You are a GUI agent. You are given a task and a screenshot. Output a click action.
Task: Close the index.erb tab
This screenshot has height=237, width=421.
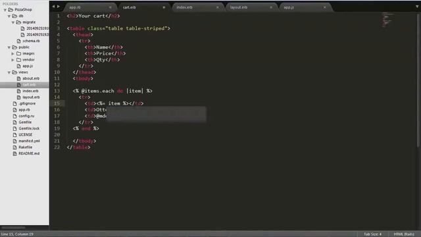[x=218, y=7]
